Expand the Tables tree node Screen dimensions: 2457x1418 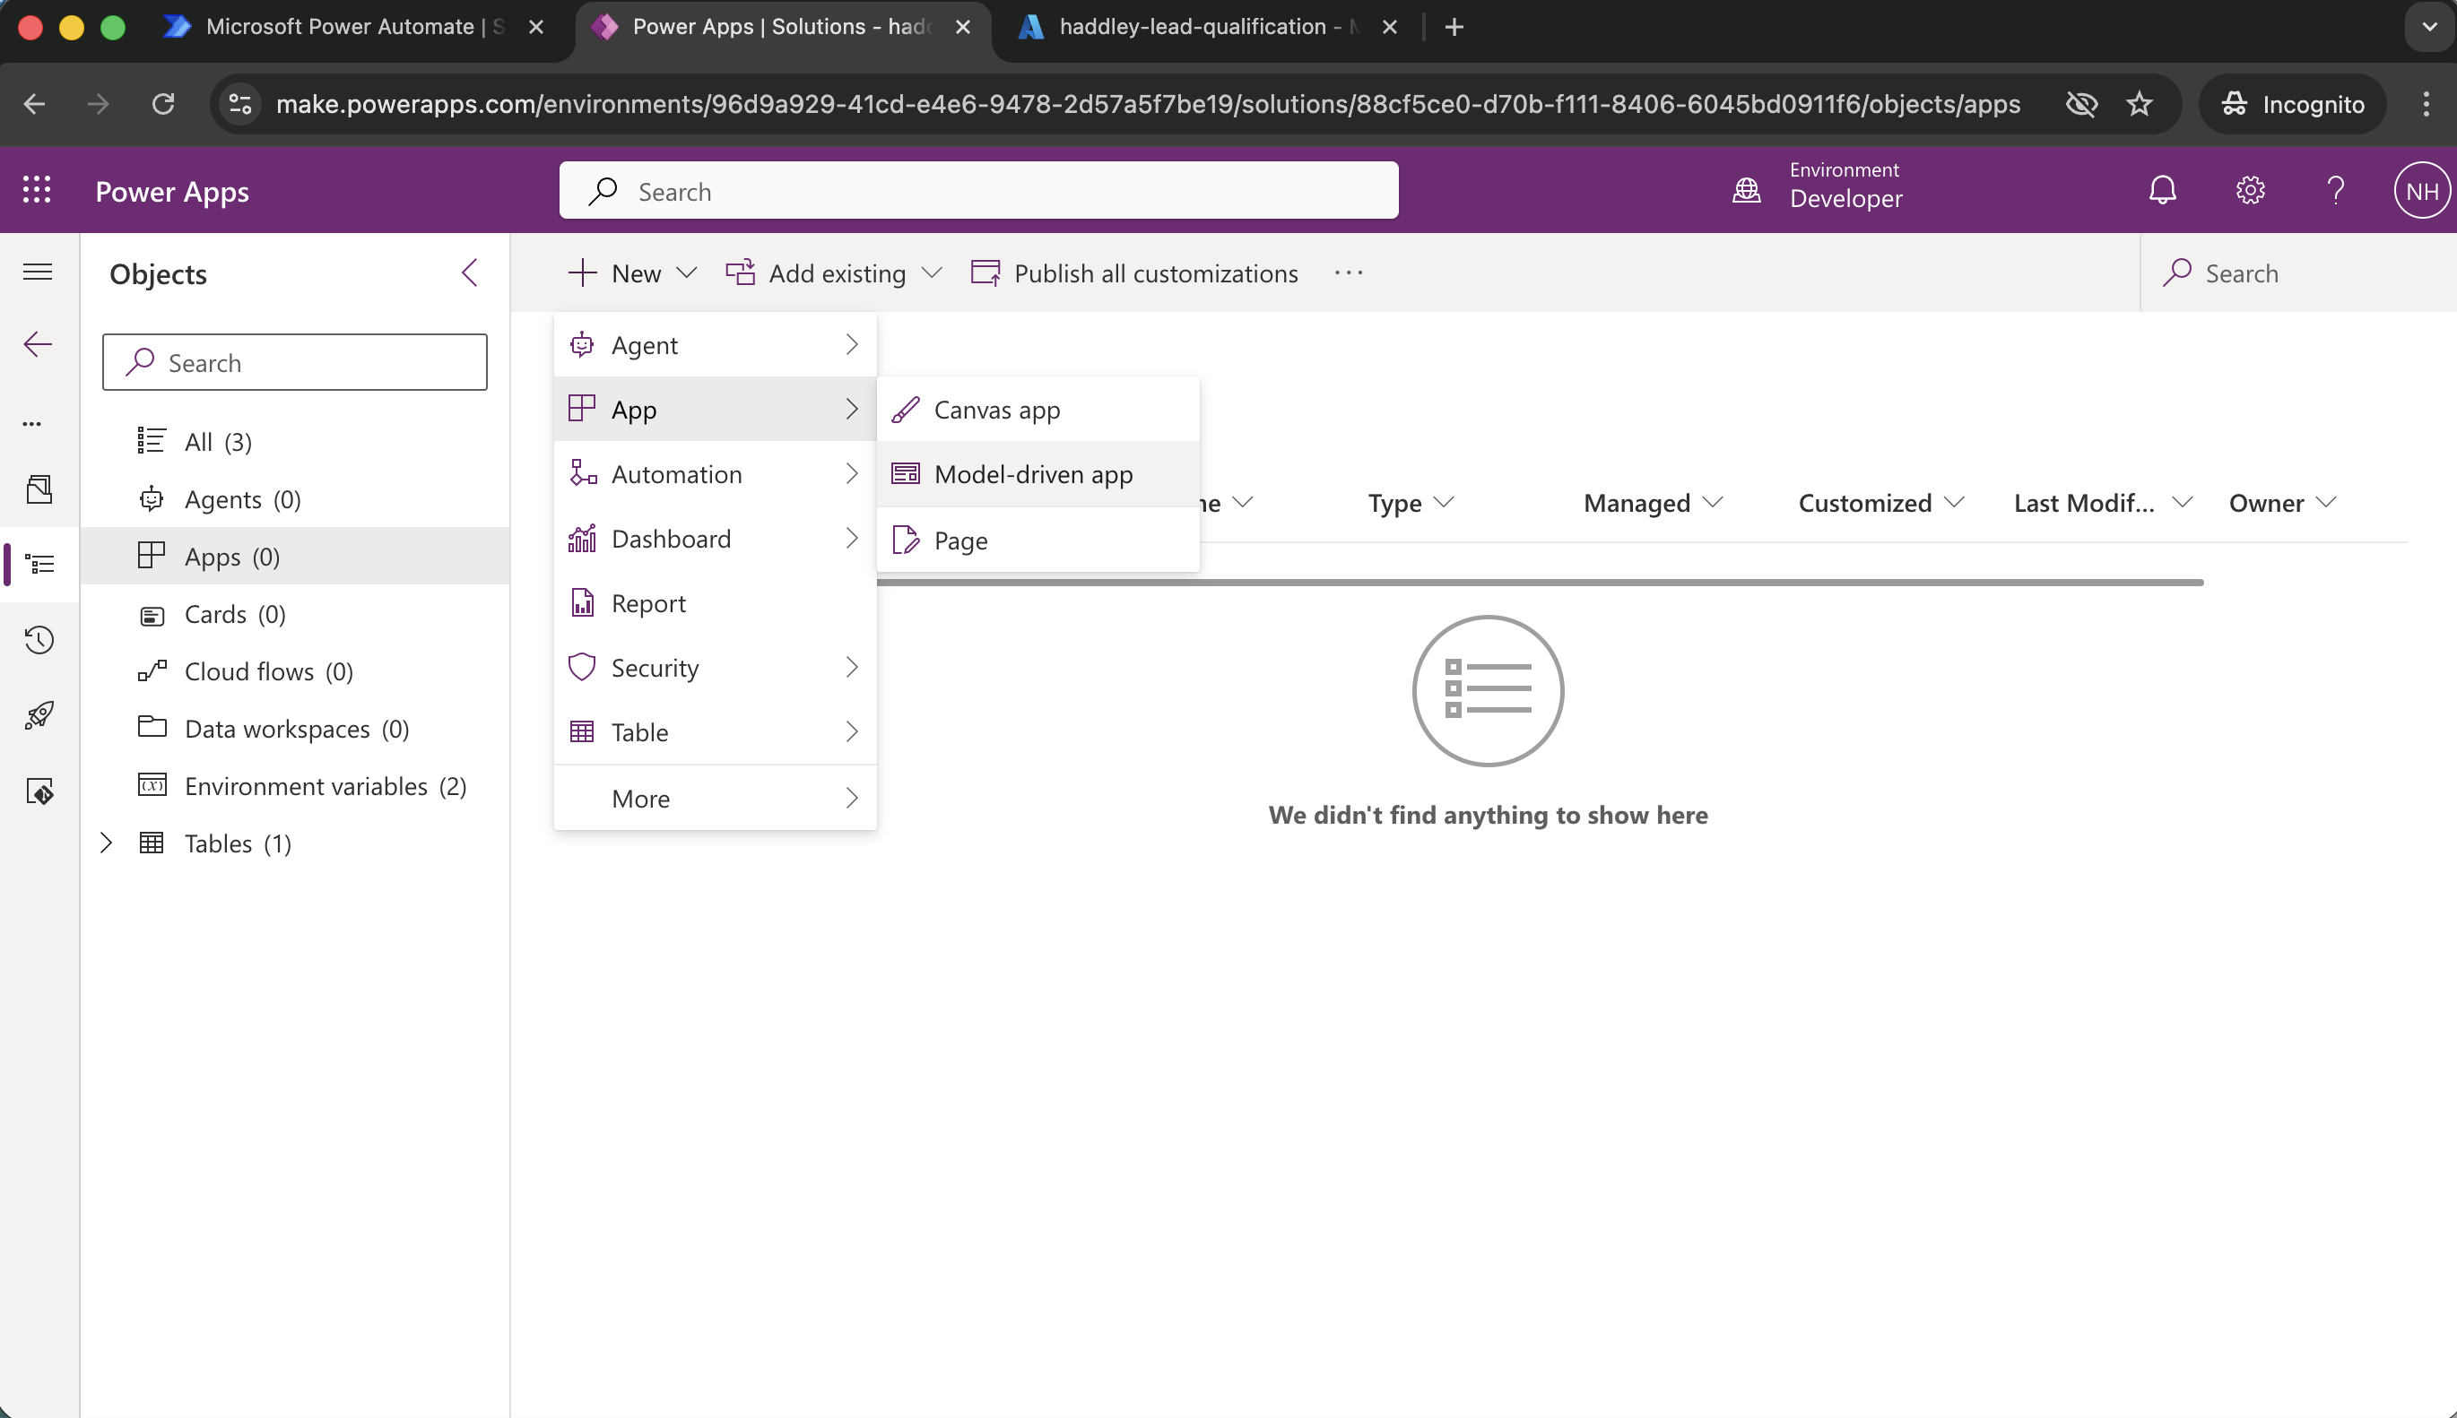click(x=106, y=843)
